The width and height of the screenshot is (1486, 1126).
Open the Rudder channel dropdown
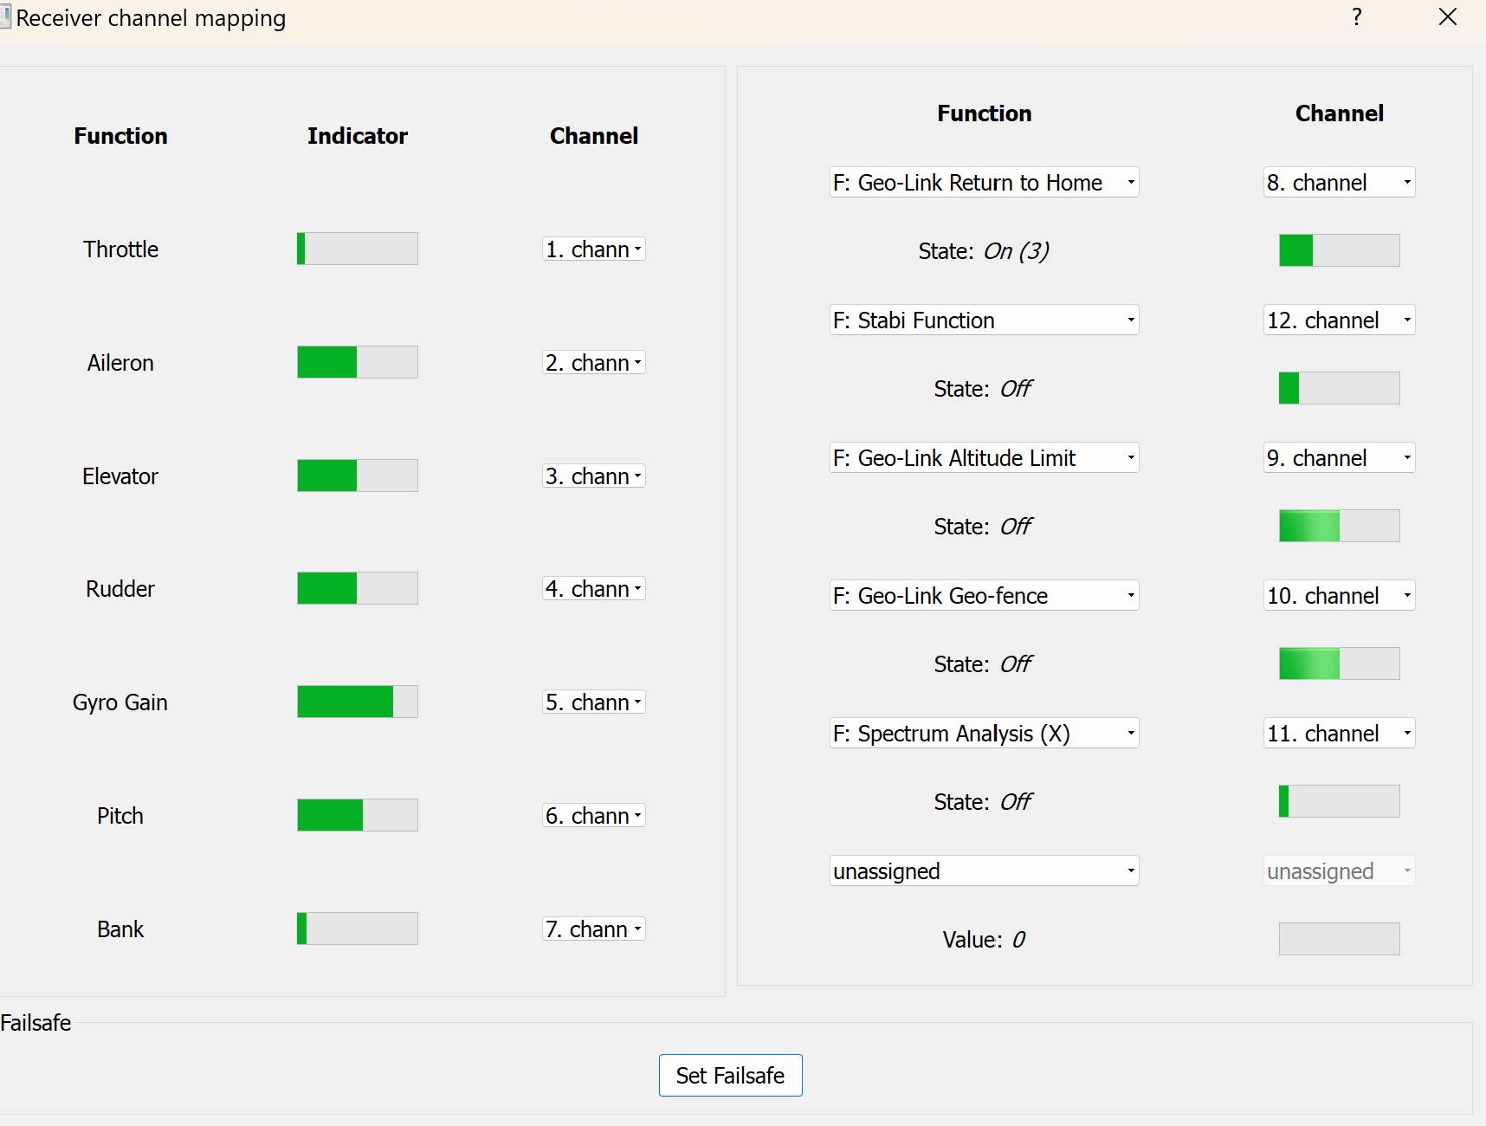(x=594, y=589)
